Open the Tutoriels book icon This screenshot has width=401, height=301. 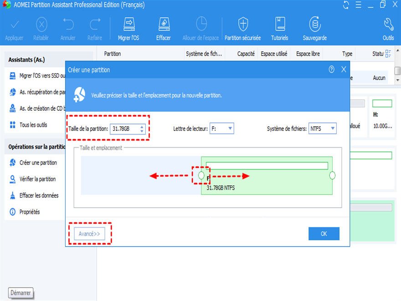(280, 24)
